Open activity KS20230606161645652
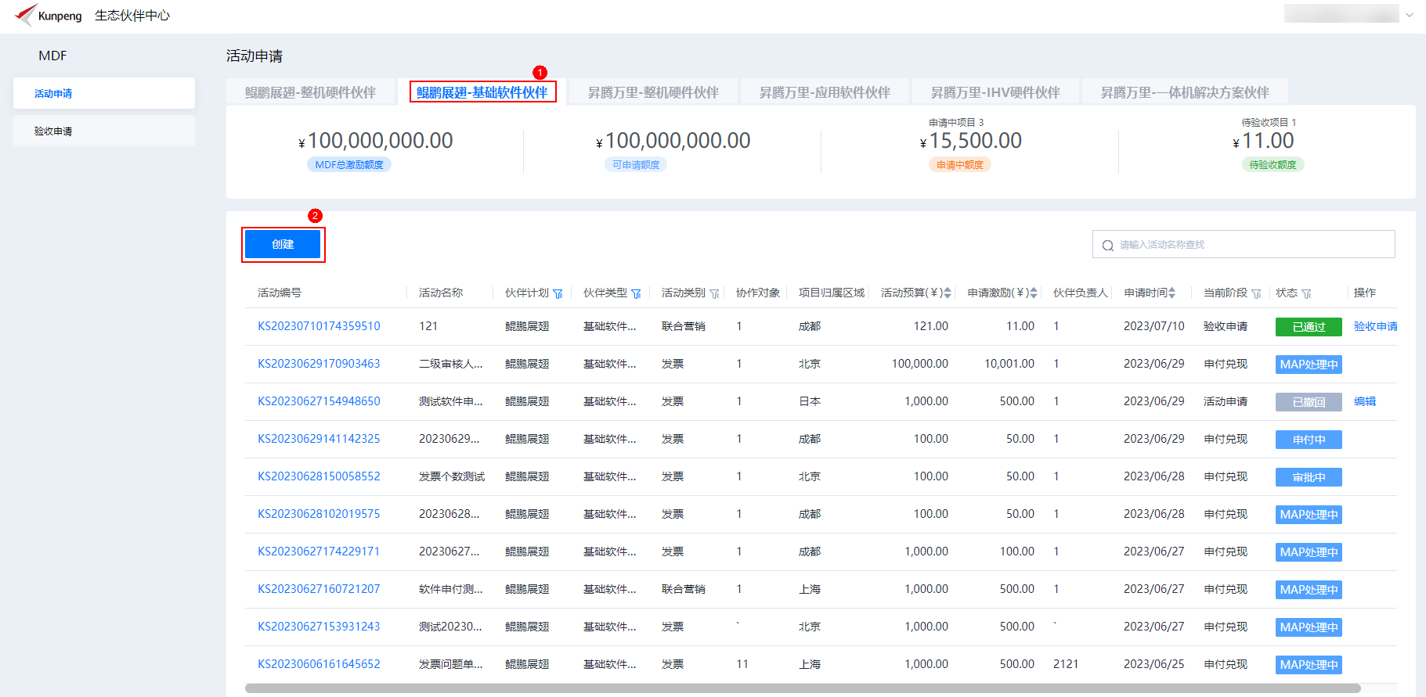 click(x=319, y=664)
